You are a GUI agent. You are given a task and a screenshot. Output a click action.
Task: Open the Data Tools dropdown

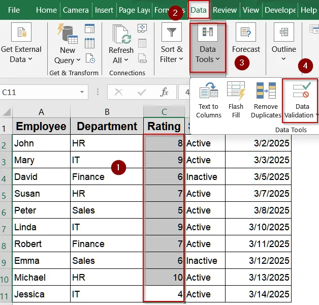(208, 47)
